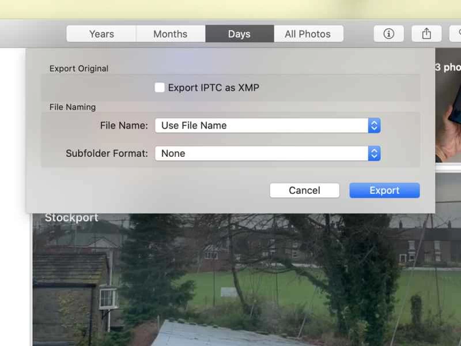Check the box next to Export IPTC as XMP
Viewport: 461px width, 346px height.
[159, 87]
